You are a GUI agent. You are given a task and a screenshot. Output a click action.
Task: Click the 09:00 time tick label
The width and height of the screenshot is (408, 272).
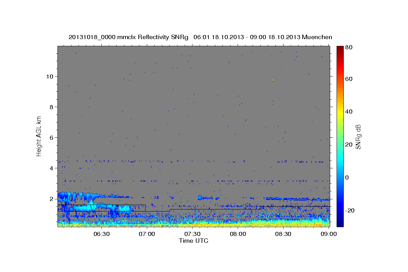click(329, 234)
